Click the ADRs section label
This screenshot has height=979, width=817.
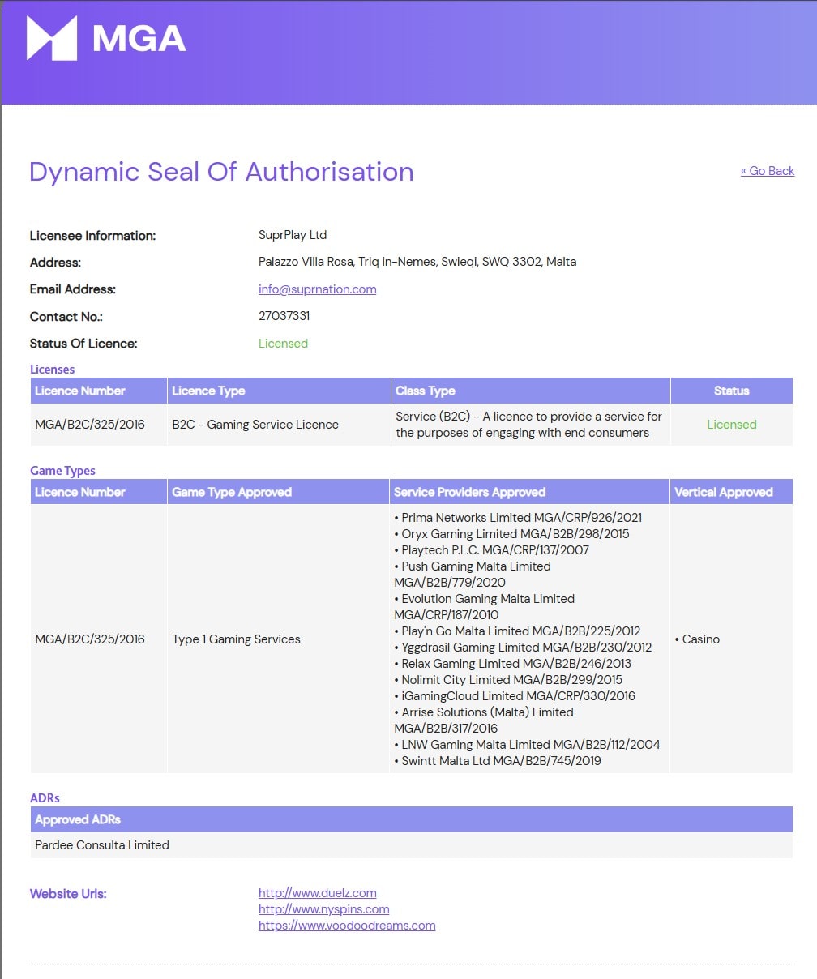pos(45,797)
